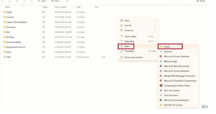216x114 pixels.
Task: Open the See more ellipsis menu
Action: tap(67, 1)
